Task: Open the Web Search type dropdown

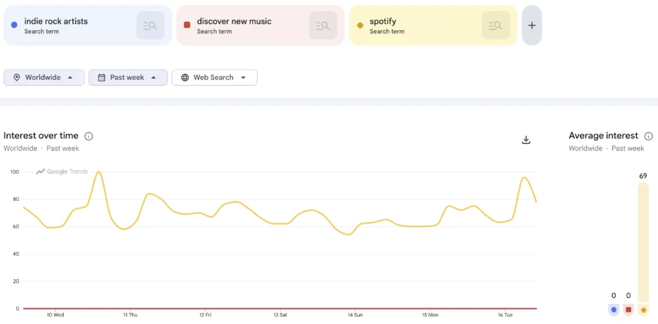Action: pos(214,77)
